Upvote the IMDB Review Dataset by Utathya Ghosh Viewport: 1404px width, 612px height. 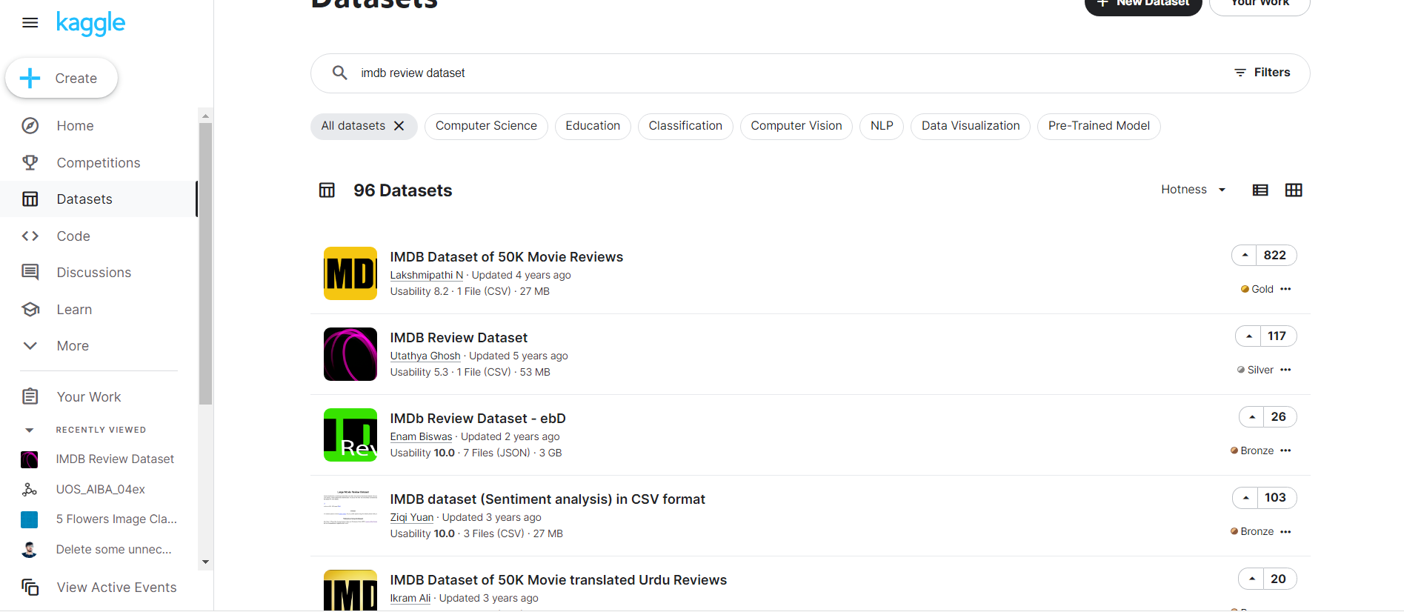(x=1248, y=336)
